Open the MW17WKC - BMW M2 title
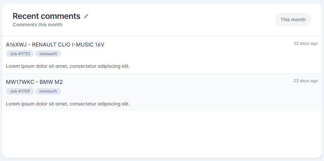This screenshot has width=324, height=161. (34, 82)
